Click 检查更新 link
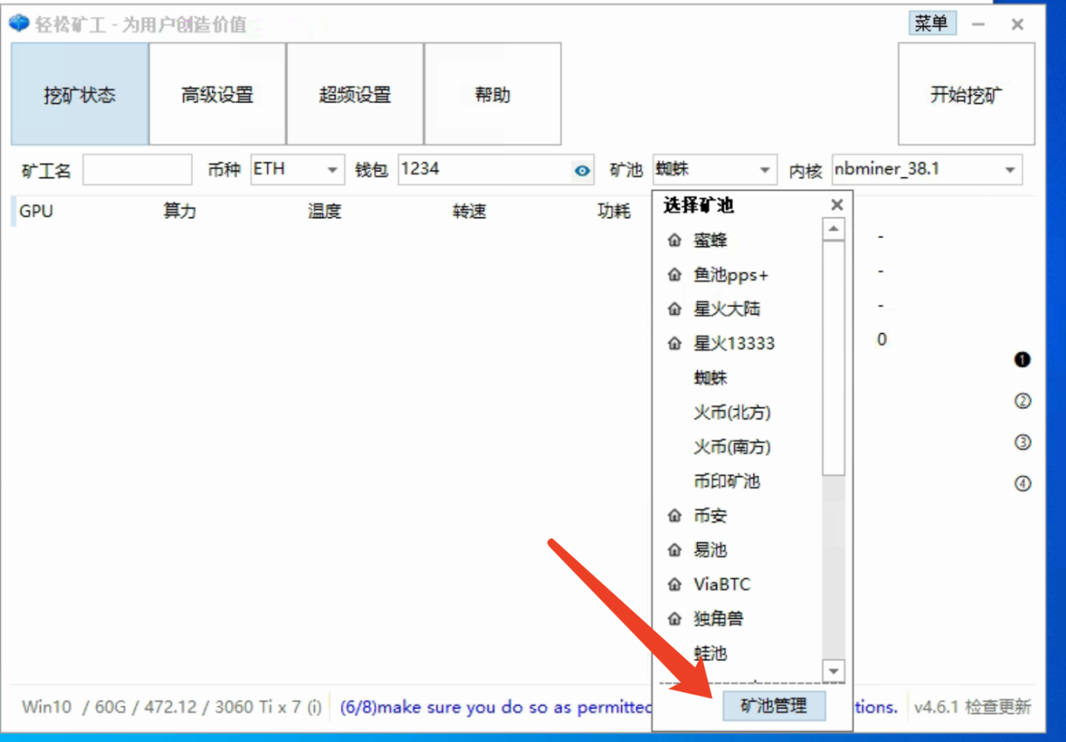Image resolution: width=1066 pixels, height=742 pixels. [x=998, y=707]
